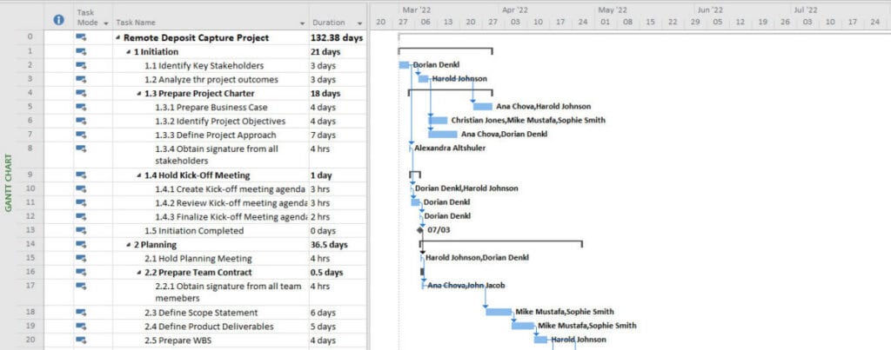Collapse the 2 Planning summary task

point(130,245)
